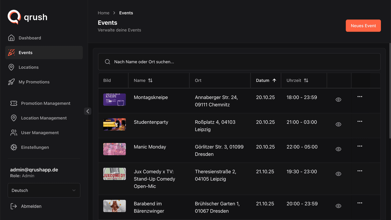
Task: Click the Abmelden logout icon
Action: point(14,206)
